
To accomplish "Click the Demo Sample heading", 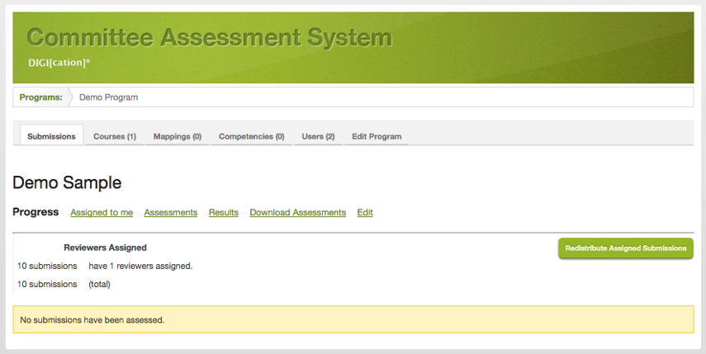I will click(x=67, y=182).
